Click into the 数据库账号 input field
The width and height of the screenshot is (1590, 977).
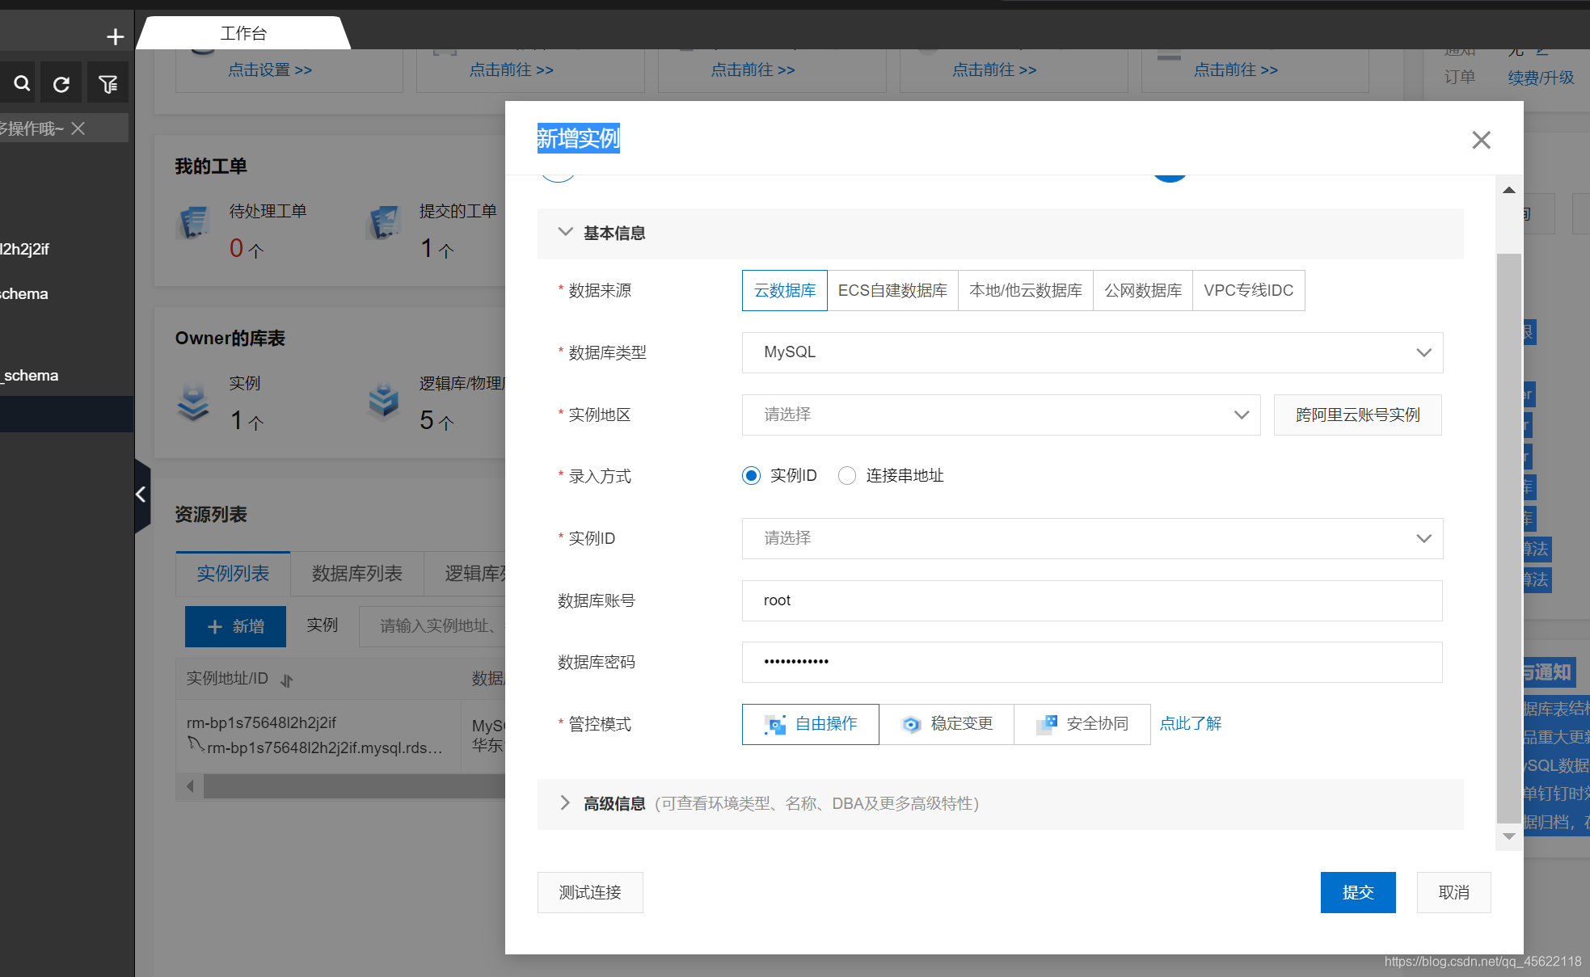coord(1092,600)
